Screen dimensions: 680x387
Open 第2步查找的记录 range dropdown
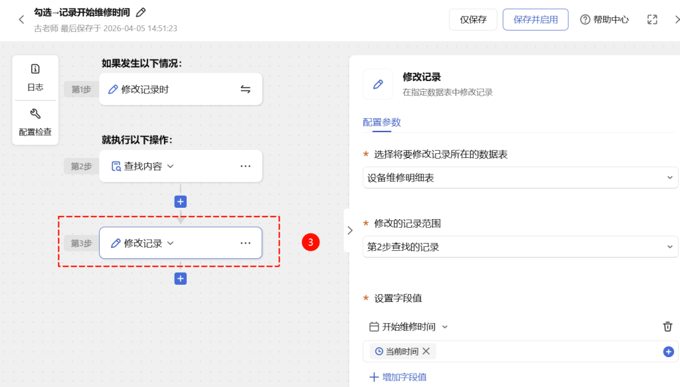tap(520, 246)
